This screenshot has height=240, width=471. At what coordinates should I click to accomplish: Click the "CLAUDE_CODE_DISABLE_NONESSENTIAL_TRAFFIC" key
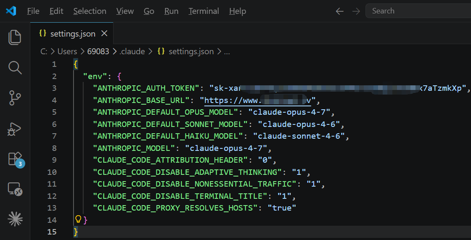(x=195, y=184)
